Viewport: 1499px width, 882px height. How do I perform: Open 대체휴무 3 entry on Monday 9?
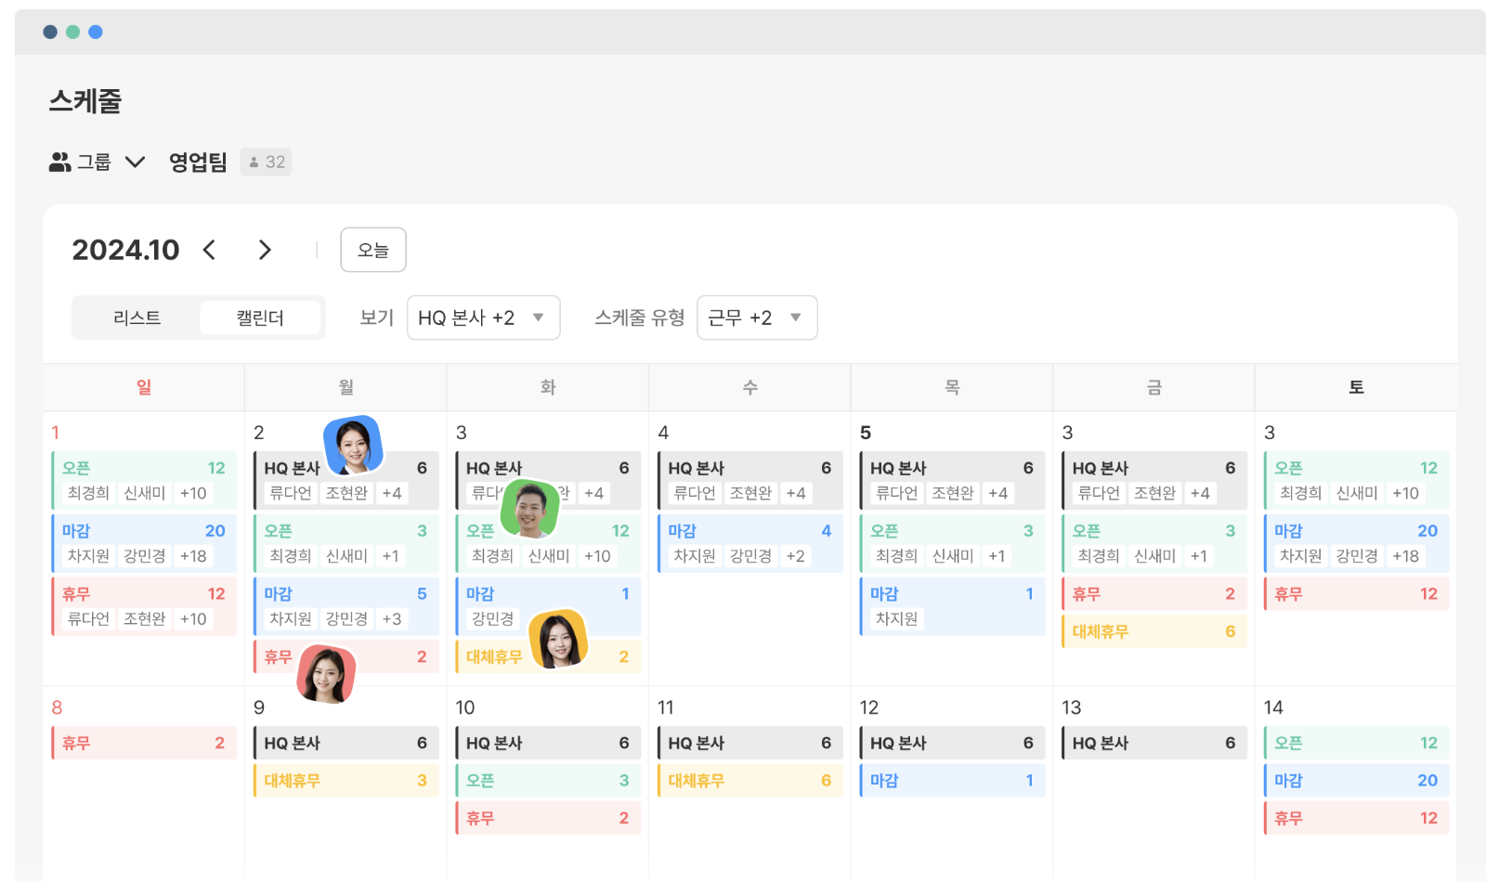click(345, 781)
